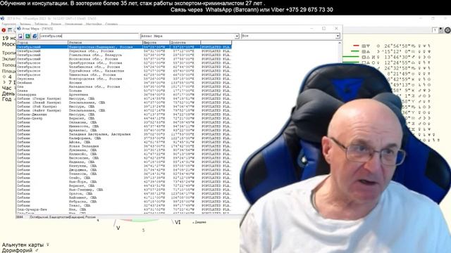451x253 pixels.
Task: Sort by the 'Широта' column header
Action: pyautogui.click(x=156, y=42)
